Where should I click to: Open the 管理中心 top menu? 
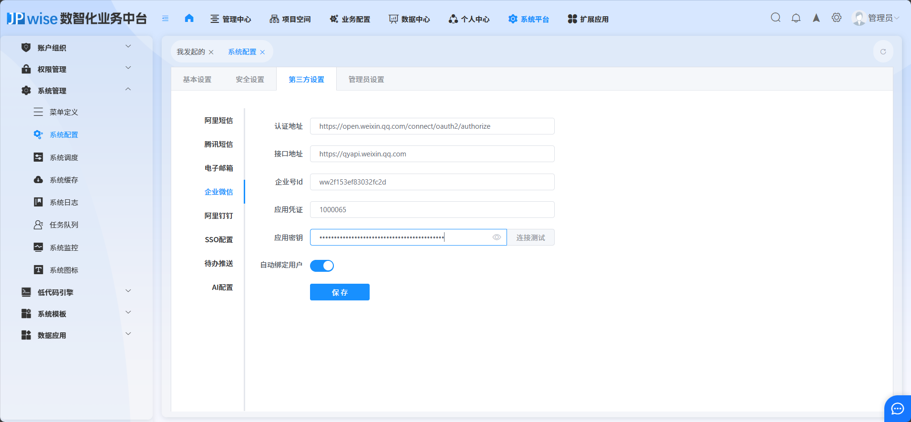231,19
